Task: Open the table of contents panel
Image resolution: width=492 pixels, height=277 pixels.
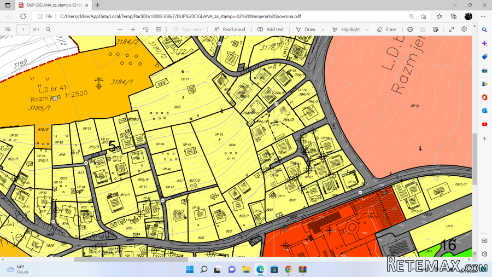Action: pos(8,29)
